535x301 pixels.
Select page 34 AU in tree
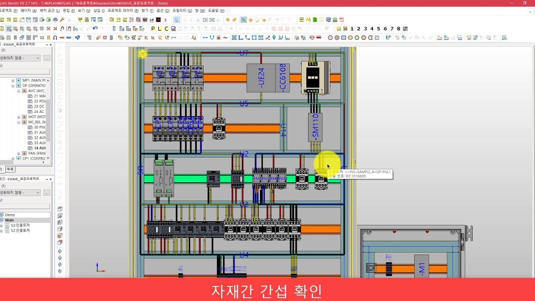pyautogui.click(x=40, y=148)
